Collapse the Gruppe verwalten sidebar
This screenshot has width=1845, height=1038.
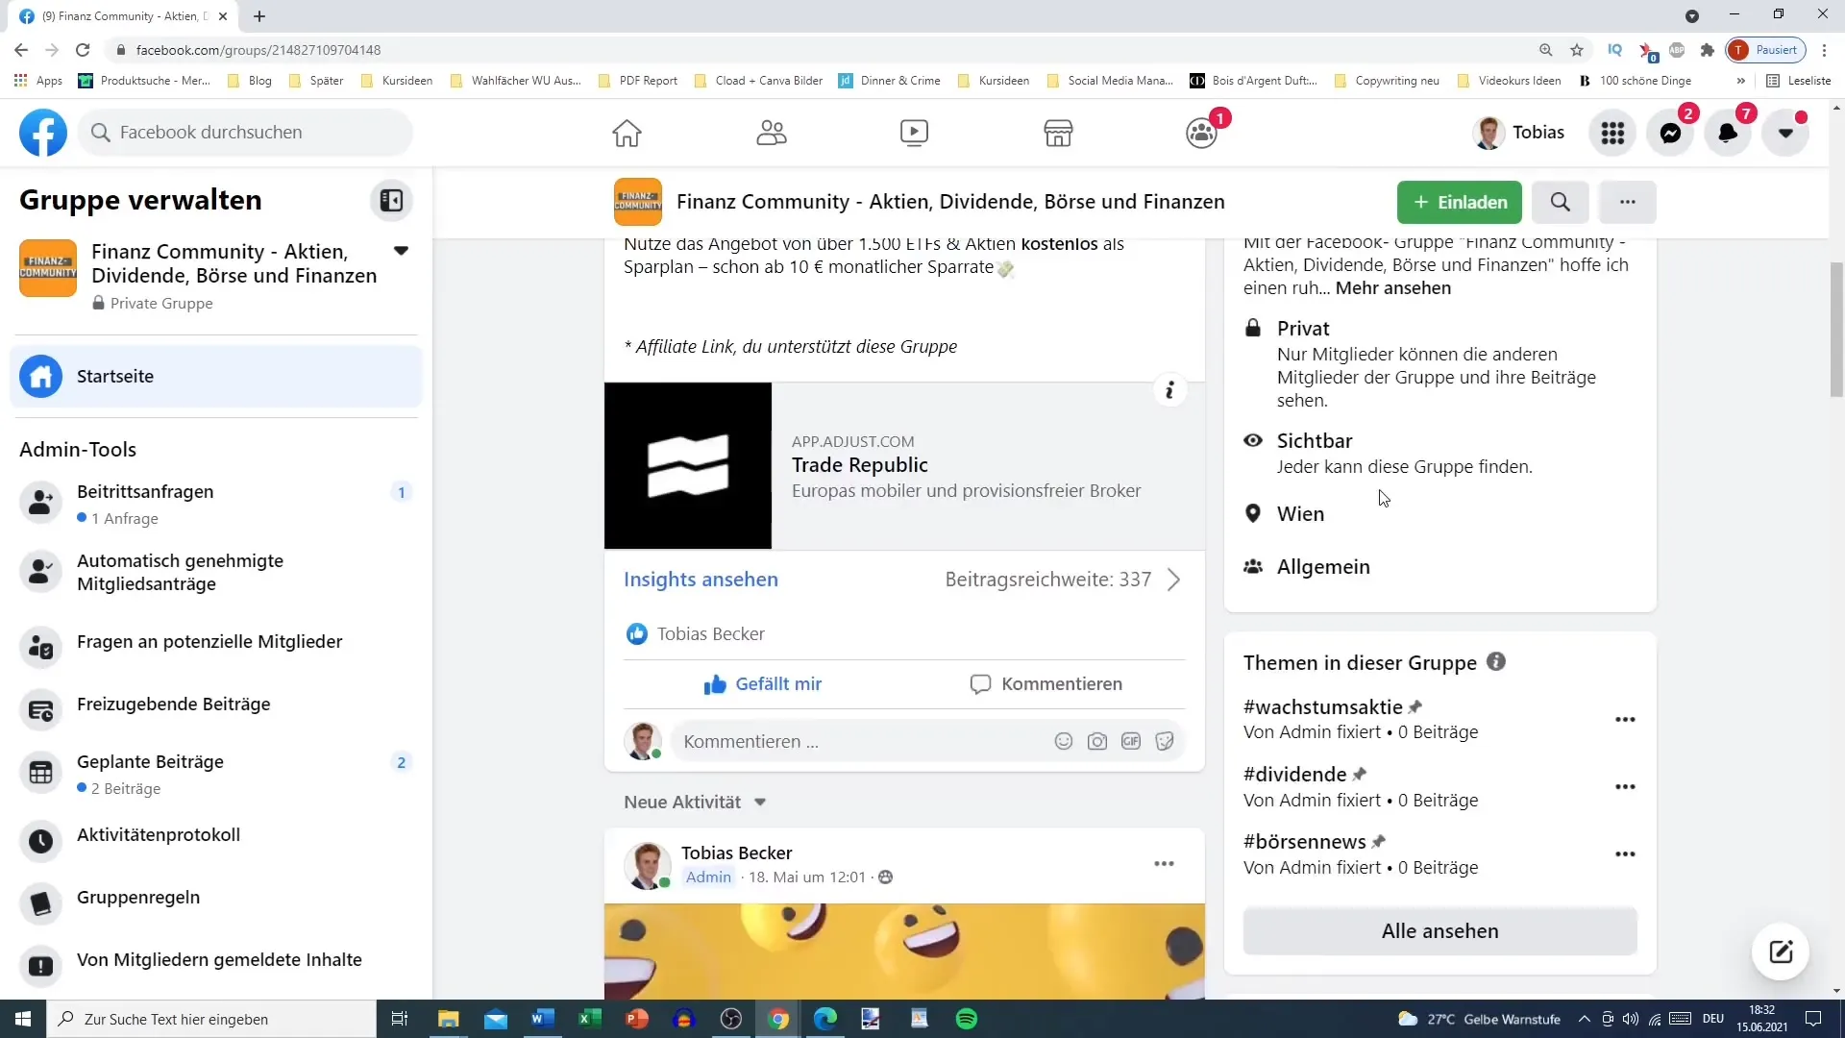pos(391,200)
